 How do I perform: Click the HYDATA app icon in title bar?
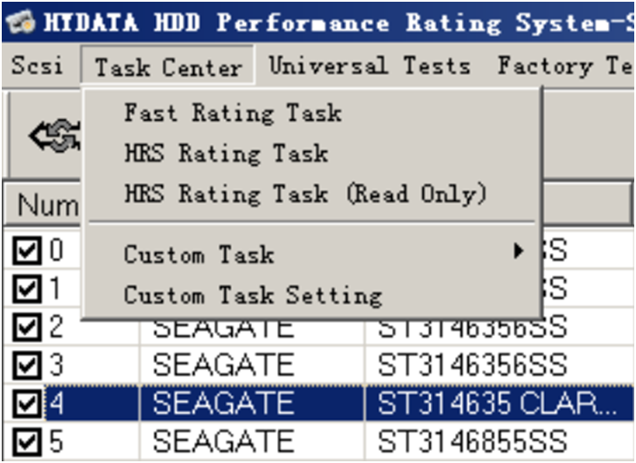click(x=21, y=22)
